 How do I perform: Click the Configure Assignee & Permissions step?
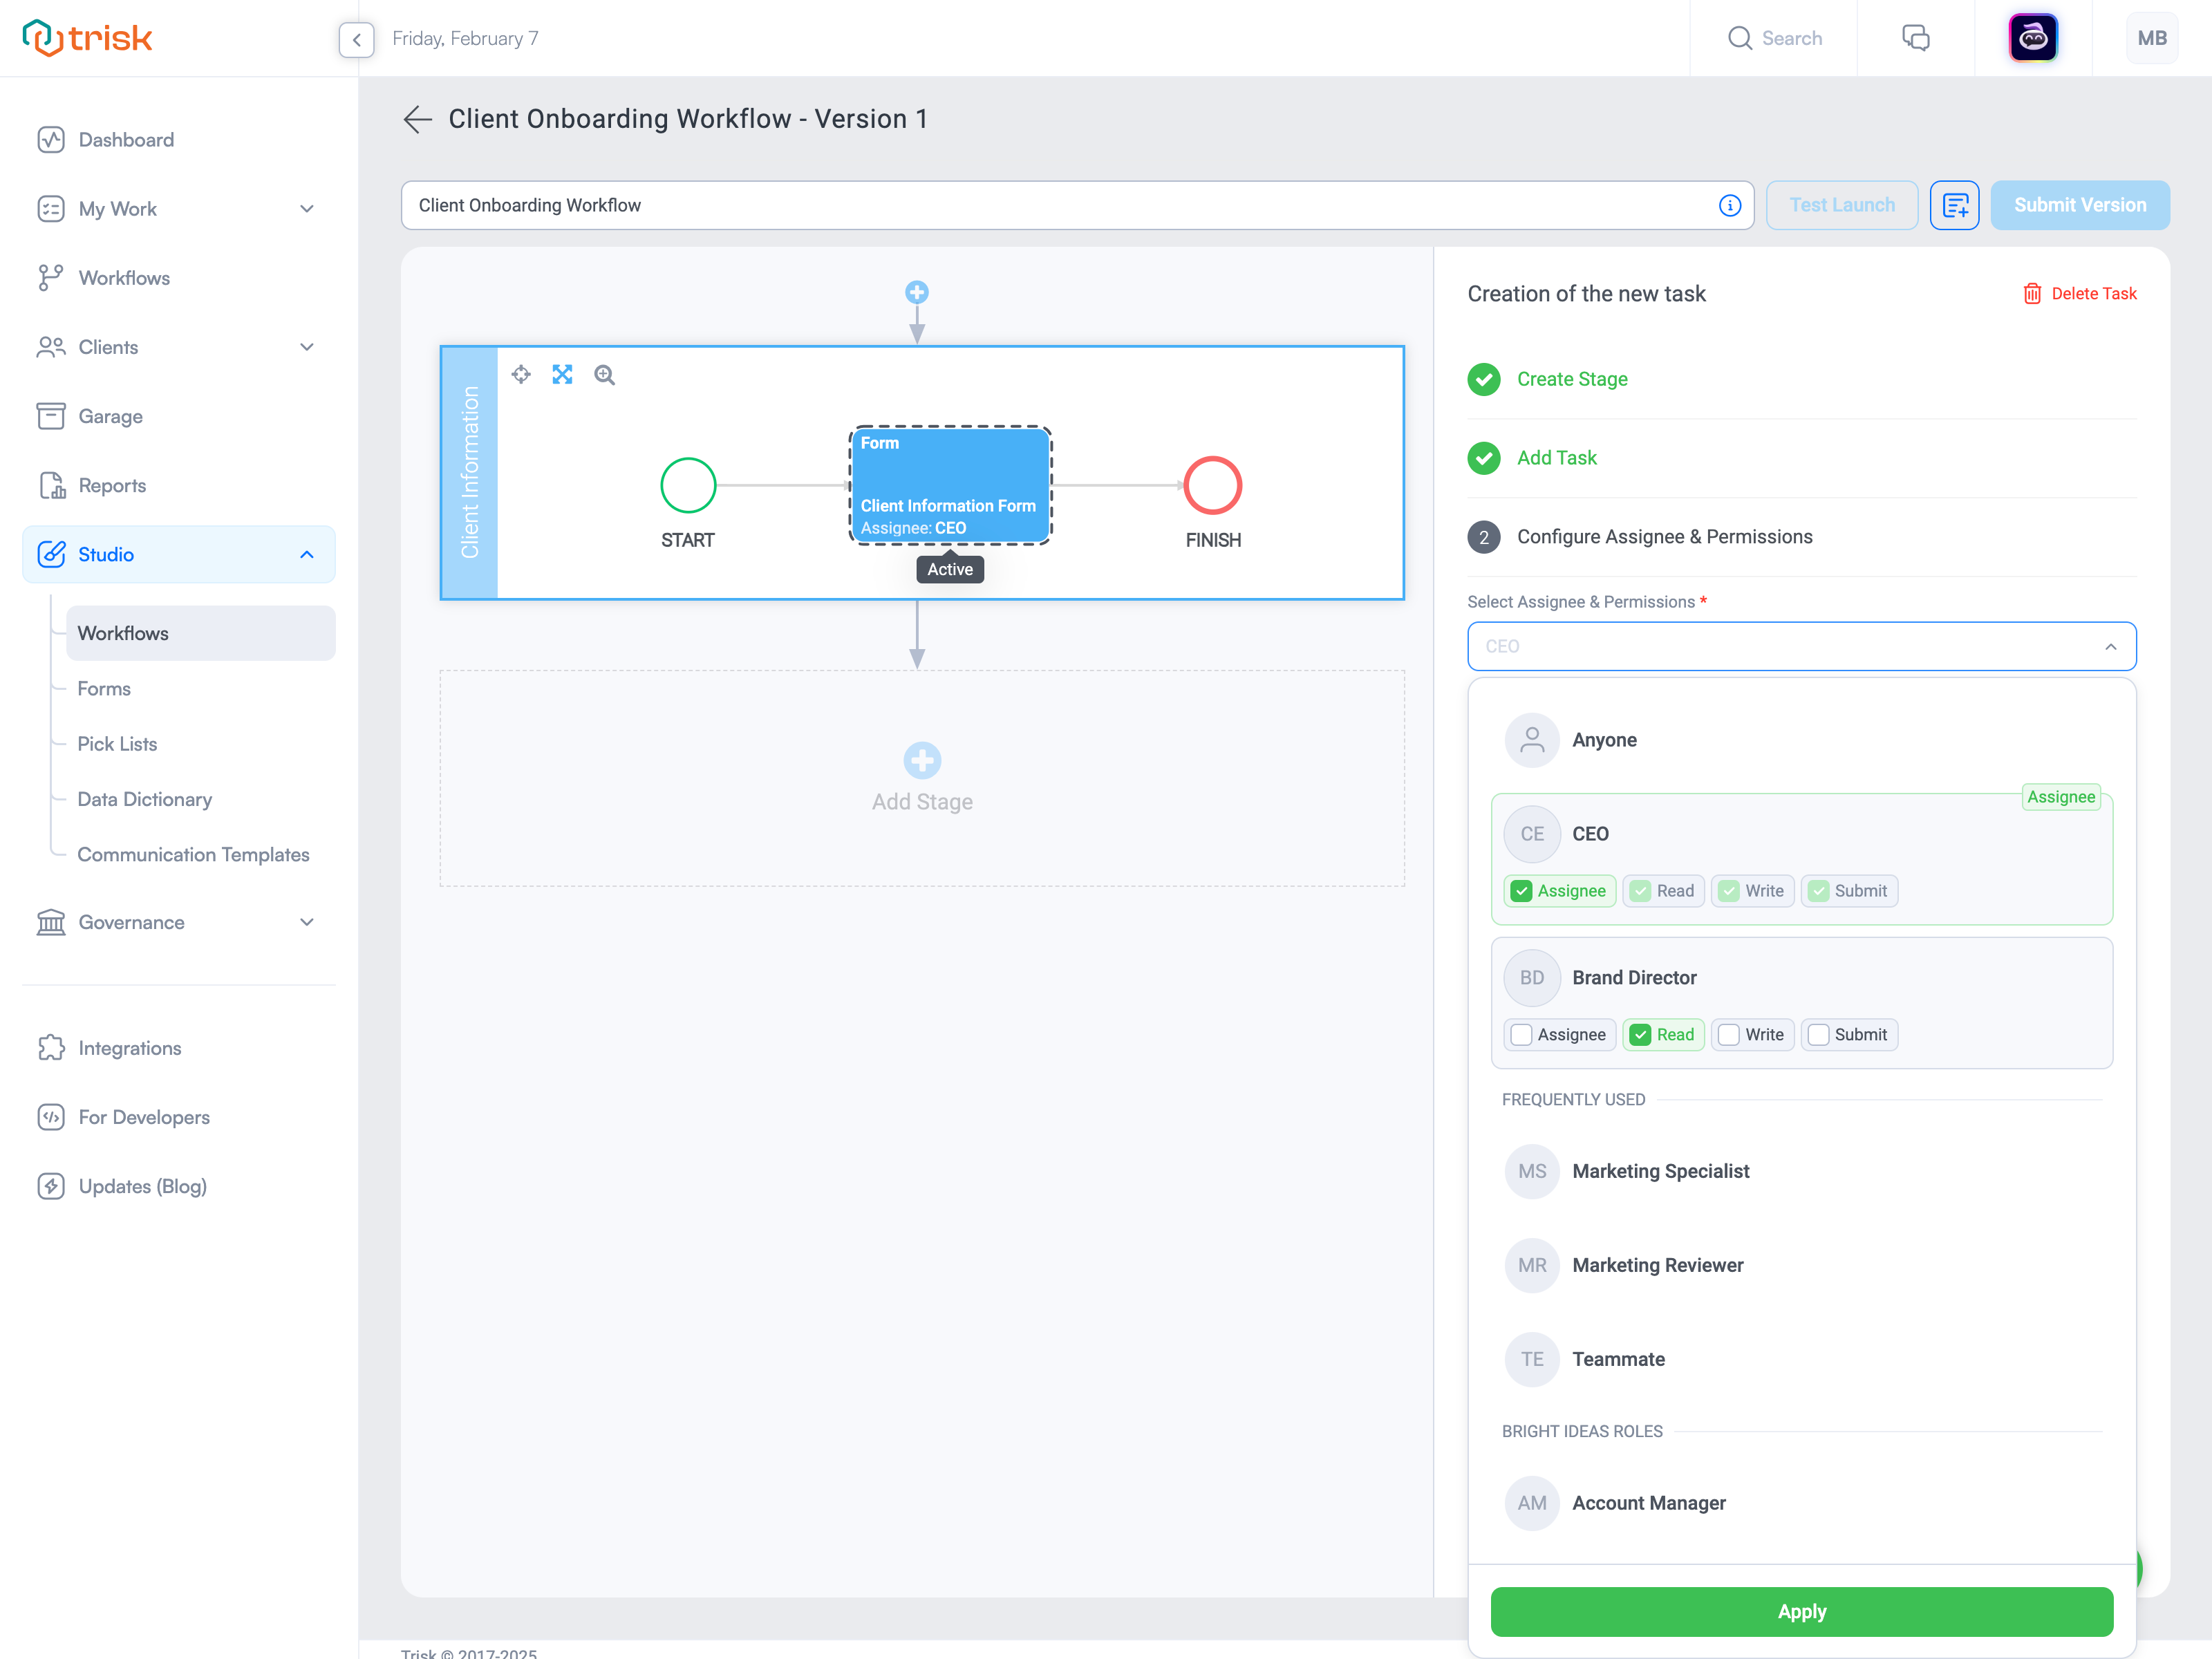pos(1665,537)
